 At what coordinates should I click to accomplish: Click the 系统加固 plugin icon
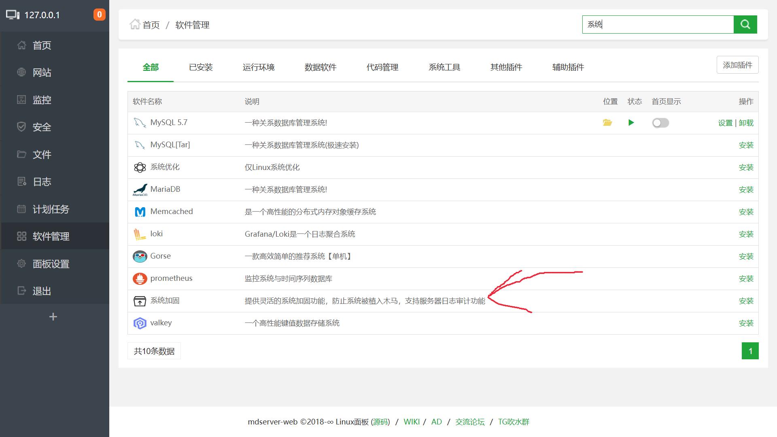coord(140,301)
